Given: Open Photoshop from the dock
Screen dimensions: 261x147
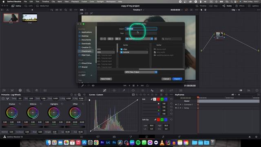Looking at the screenshot, I should pos(114,143).
